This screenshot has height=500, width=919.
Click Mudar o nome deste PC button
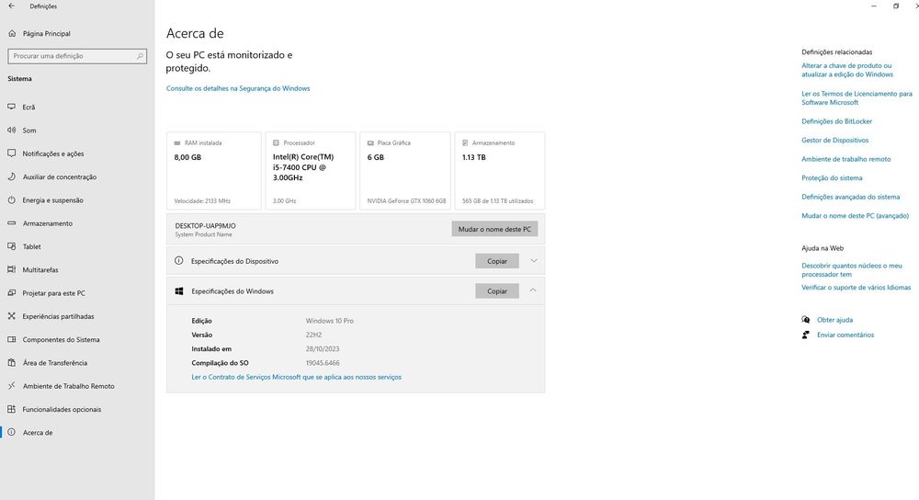[494, 229]
